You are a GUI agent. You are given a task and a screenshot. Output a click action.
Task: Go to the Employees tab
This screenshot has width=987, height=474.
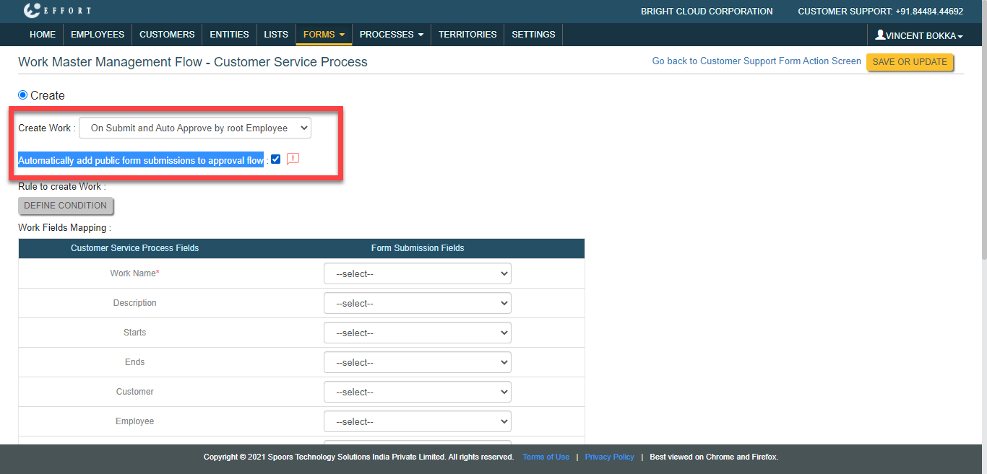tap(98, 35)
